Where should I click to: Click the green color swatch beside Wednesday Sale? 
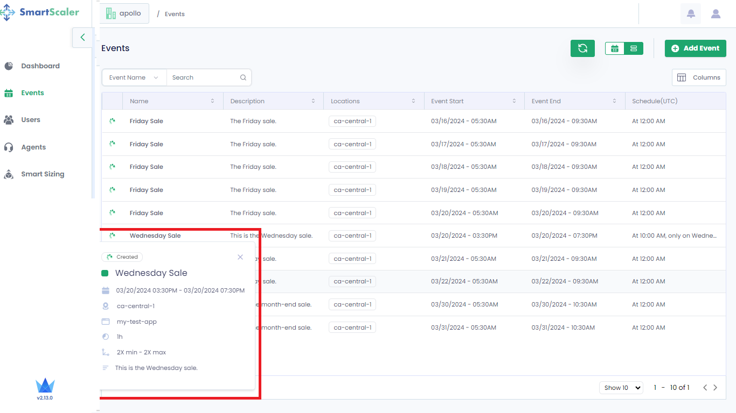[x=105, y=273]
